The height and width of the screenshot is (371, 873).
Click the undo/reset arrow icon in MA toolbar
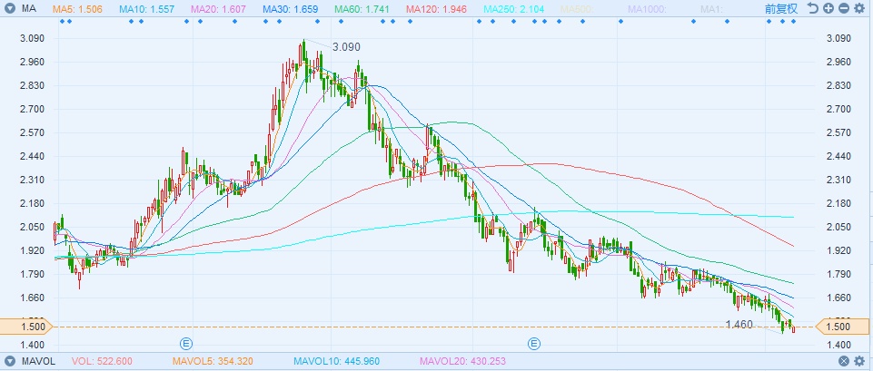[813, 8]
